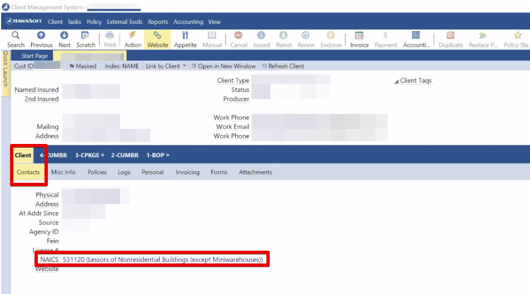Open the 3-CPKGE policy tab

pos(89,155)
